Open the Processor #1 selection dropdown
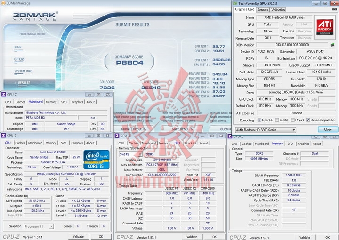The width and height of the screenshot is (339, 240). coord(39,226)
